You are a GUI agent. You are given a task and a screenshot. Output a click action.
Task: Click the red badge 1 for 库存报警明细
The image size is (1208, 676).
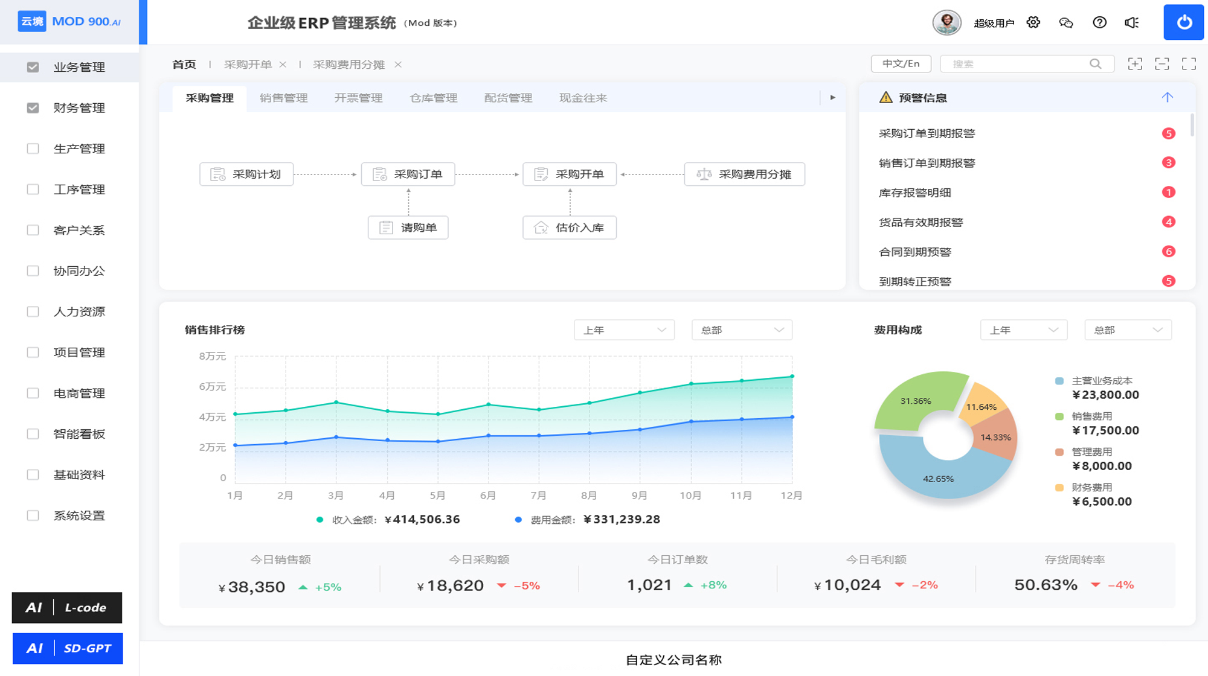pos(1168,192)
